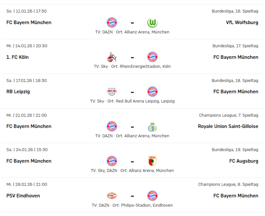Click the 1. FC Köln club crest
Viewport: 265px width, 216px height.
click(x=112, y=57)
